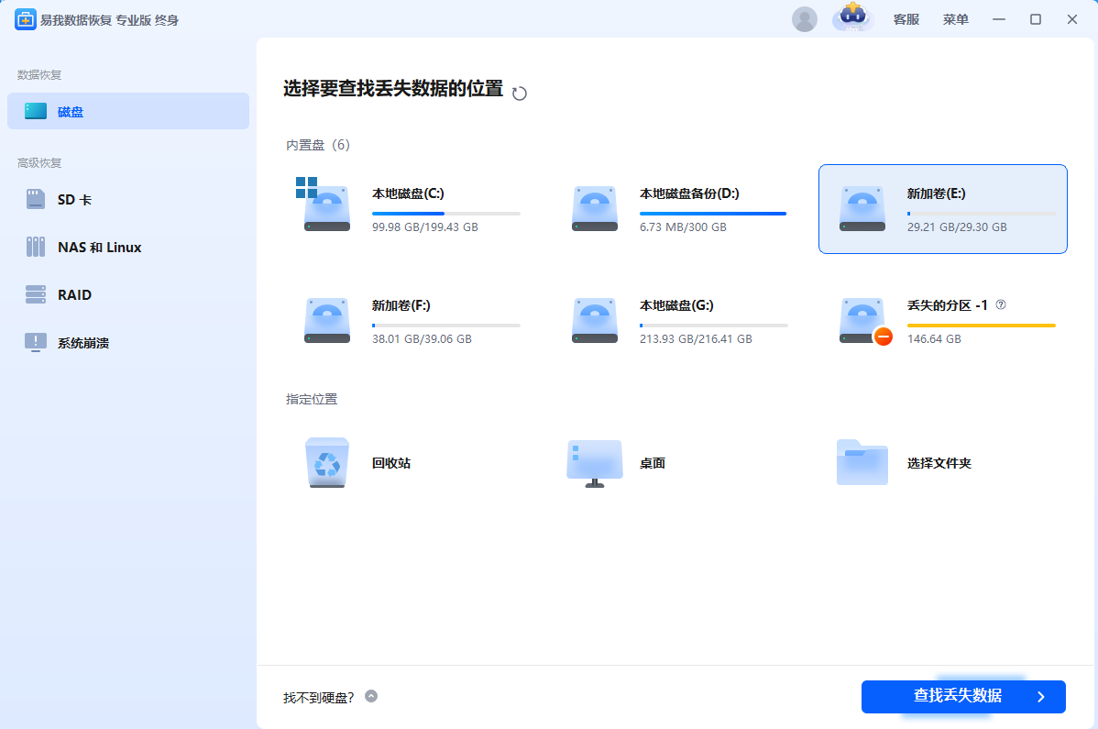Open the 系统崩溃 recovery option
1098x729 pixels.
tap(83, 343)
